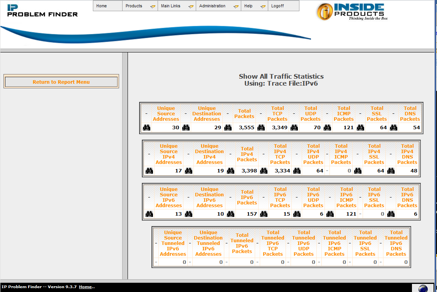Click Return to Report Menu button
437x292 pixels.
(x=61, y=82)
